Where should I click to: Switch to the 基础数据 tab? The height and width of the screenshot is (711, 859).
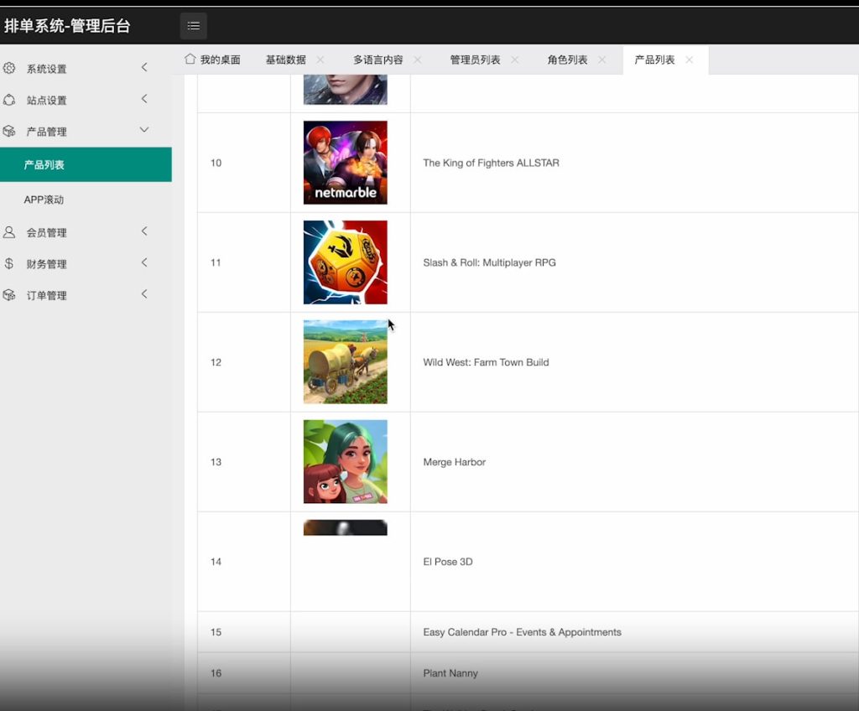click(x=285, y=60)
